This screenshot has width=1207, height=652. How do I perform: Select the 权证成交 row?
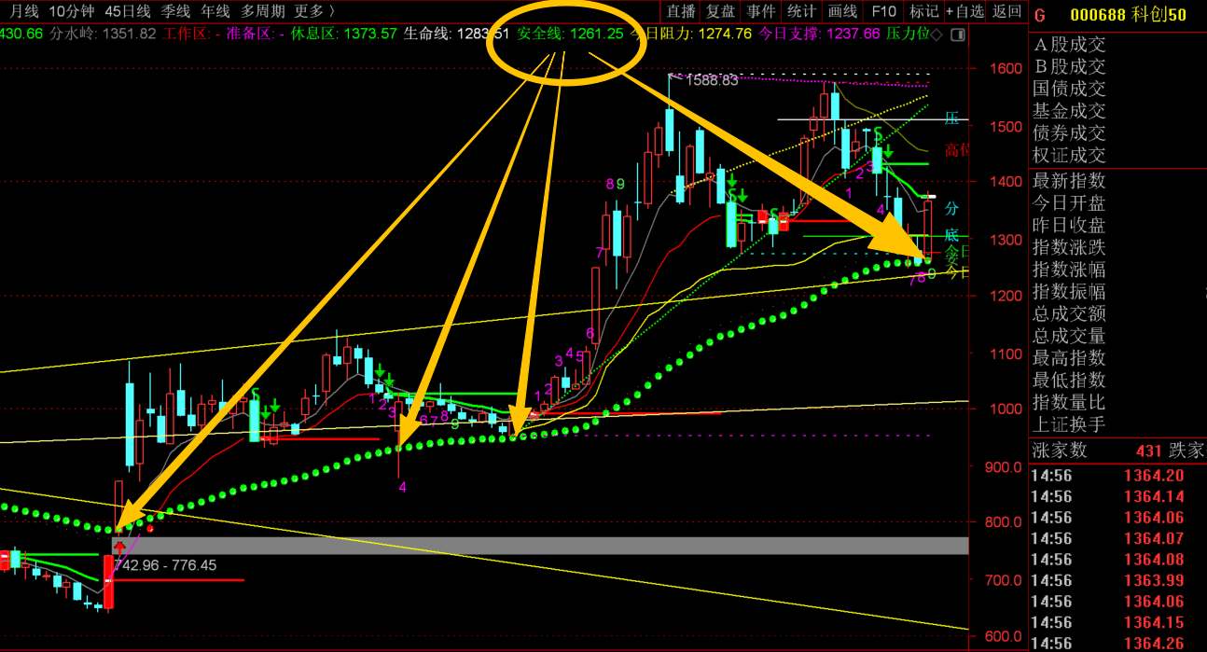coord(1069,156)
